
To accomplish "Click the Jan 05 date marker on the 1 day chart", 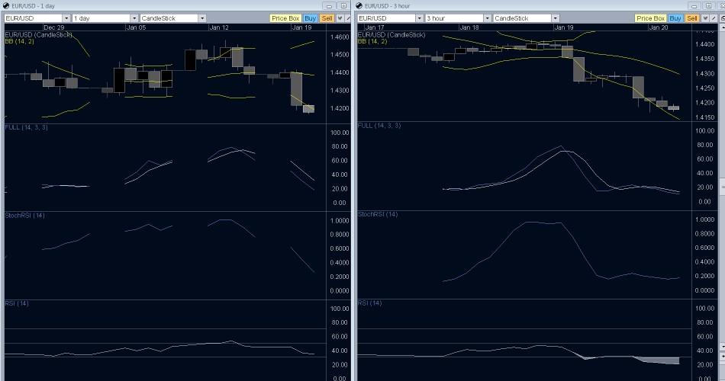I will (x=136, y=27).
